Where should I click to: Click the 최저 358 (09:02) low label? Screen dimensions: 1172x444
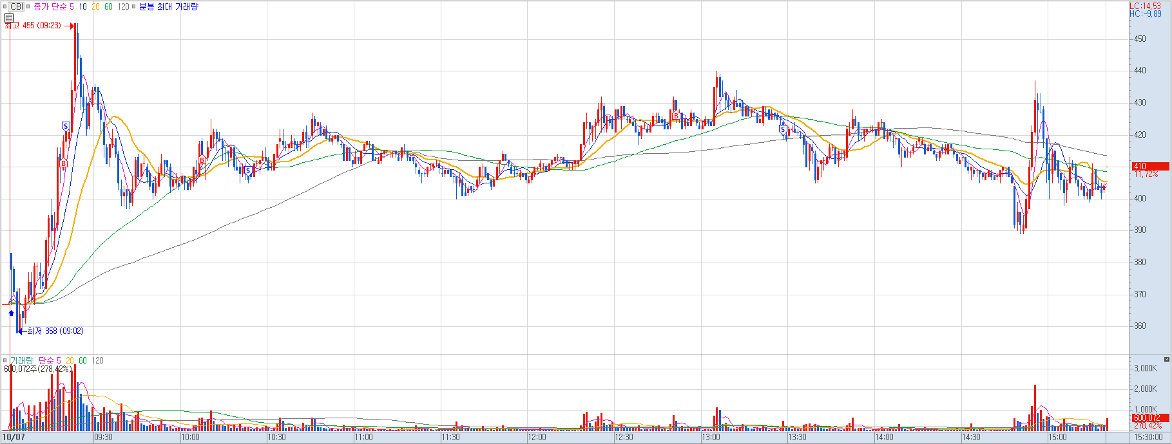(x=55, y=331)
